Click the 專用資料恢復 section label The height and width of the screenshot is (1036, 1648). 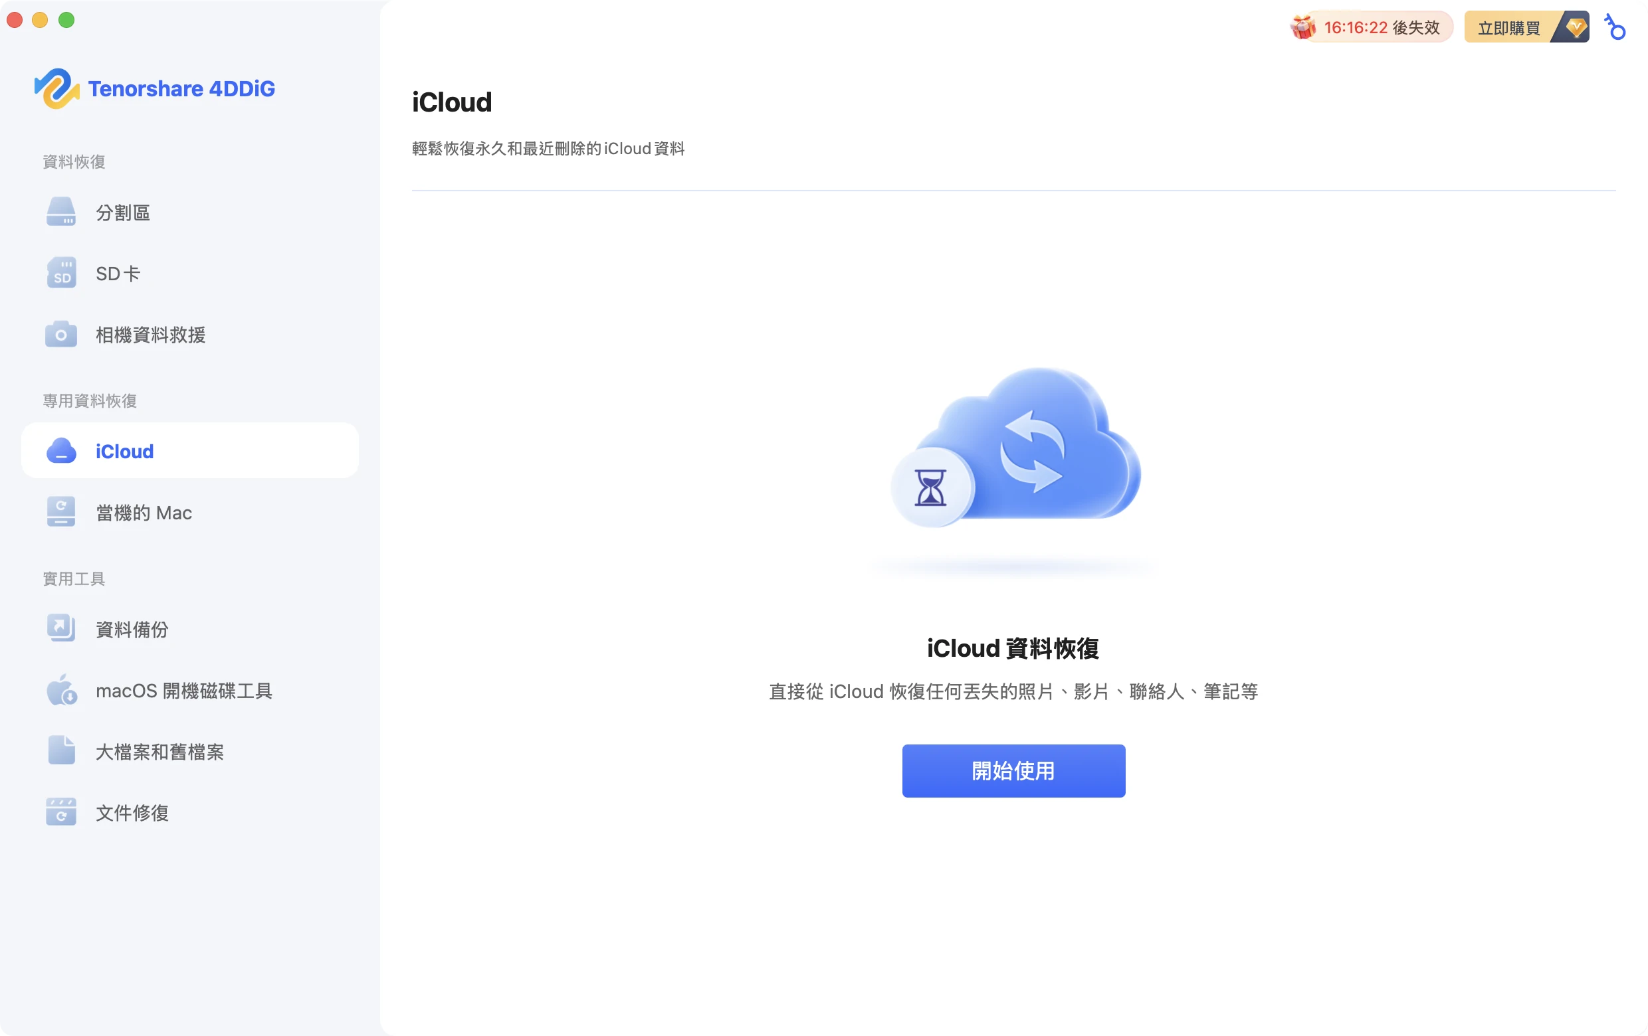click(x=90, y=400)
